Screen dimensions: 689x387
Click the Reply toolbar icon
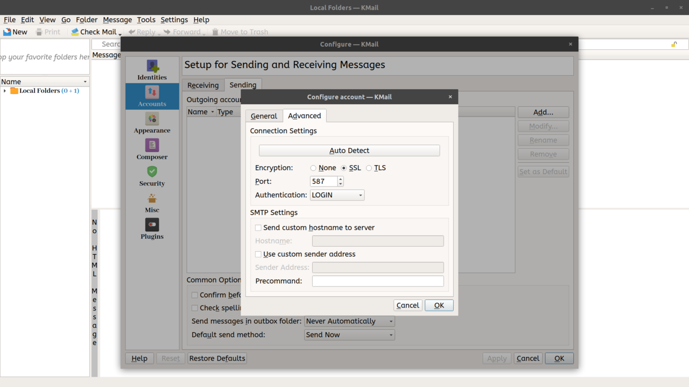pos(132,32)
